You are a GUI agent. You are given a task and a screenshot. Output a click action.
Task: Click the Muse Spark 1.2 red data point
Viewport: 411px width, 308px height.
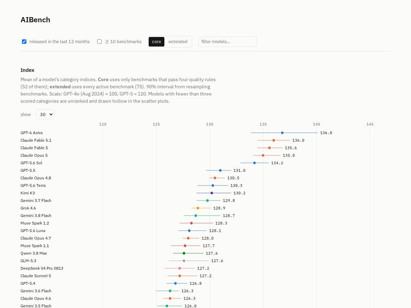pos(191,223)
